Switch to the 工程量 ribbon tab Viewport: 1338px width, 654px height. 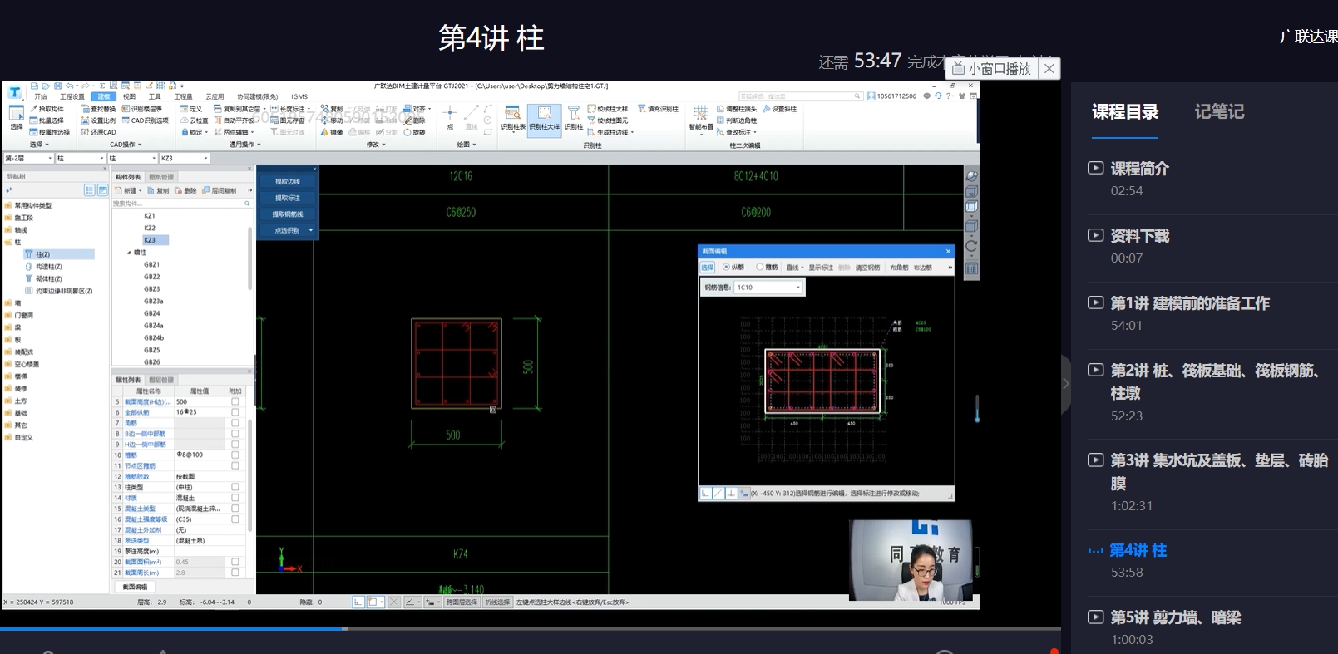(183, 96)
